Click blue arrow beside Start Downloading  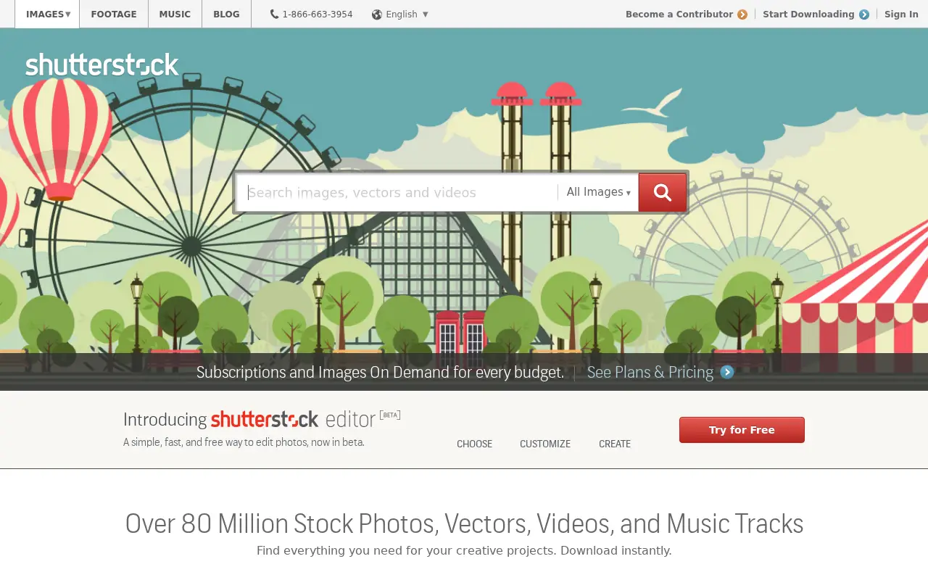point(864,14)
